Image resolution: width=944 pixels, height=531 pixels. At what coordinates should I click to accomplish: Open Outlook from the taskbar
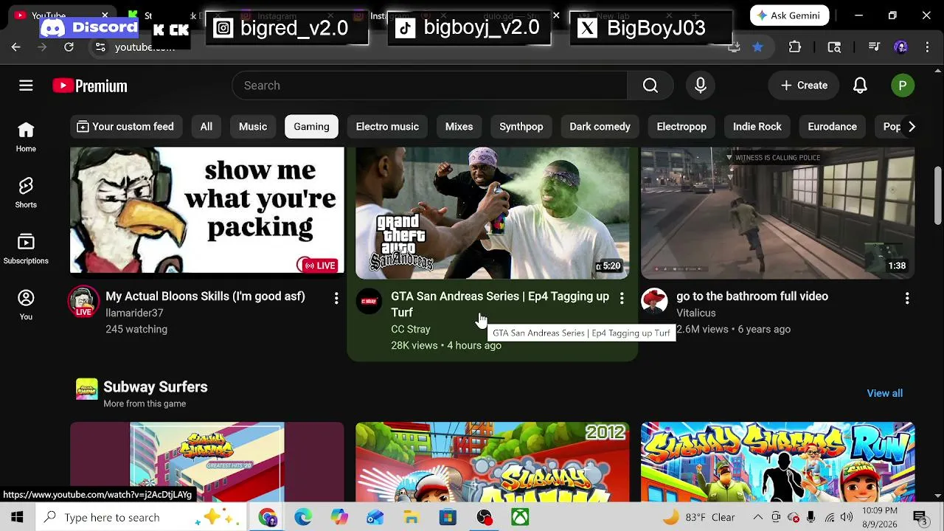click(x=375, y=517)
